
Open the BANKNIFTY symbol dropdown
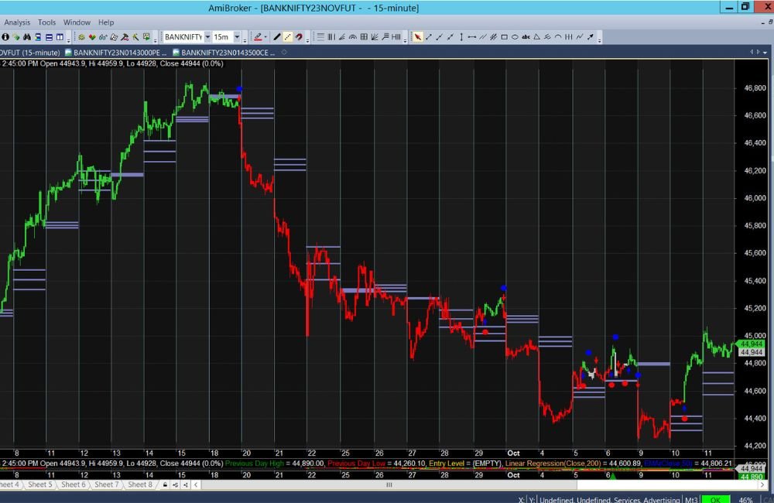(x=207, y=37)
